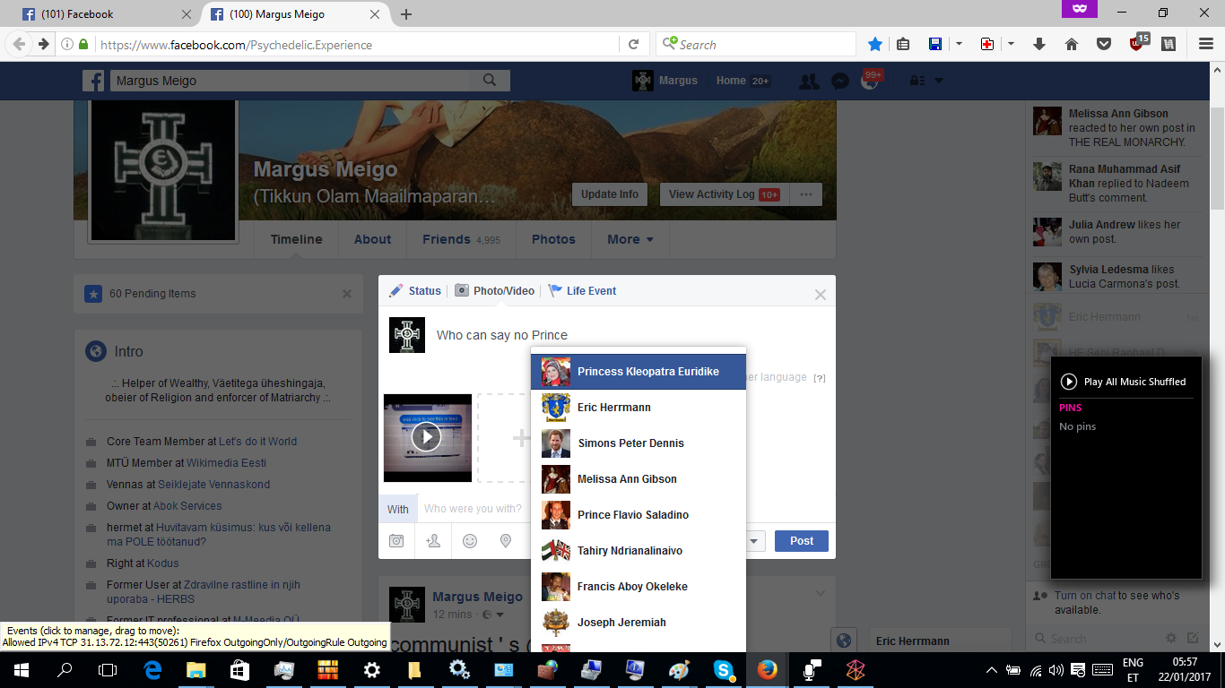Click the check-in location pin icon
The image size is (1225, 688).
coord(506,541)
